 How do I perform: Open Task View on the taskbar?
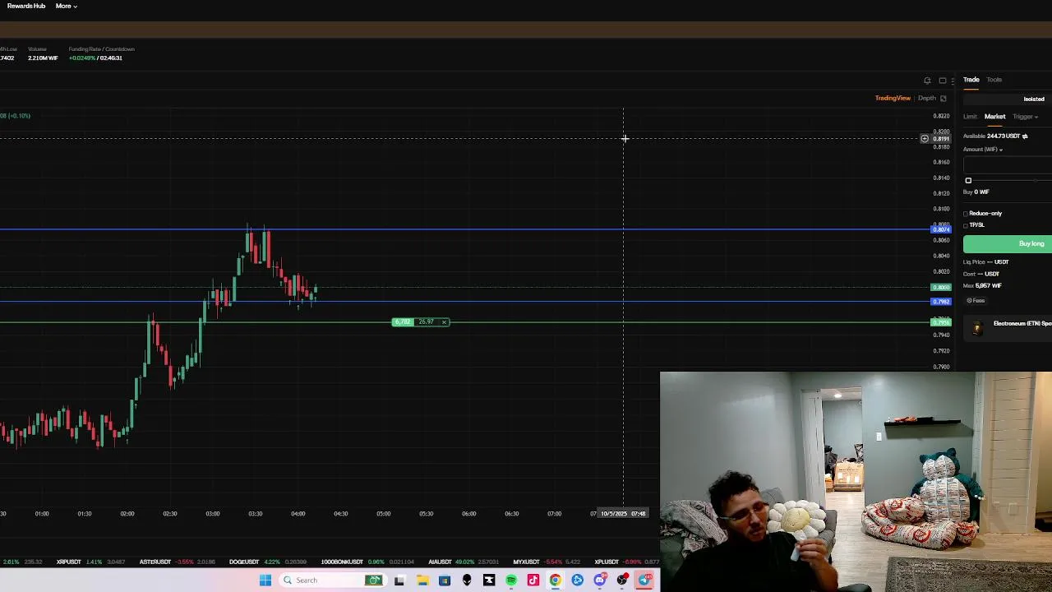pyautogui.click(x=399, y=580)
